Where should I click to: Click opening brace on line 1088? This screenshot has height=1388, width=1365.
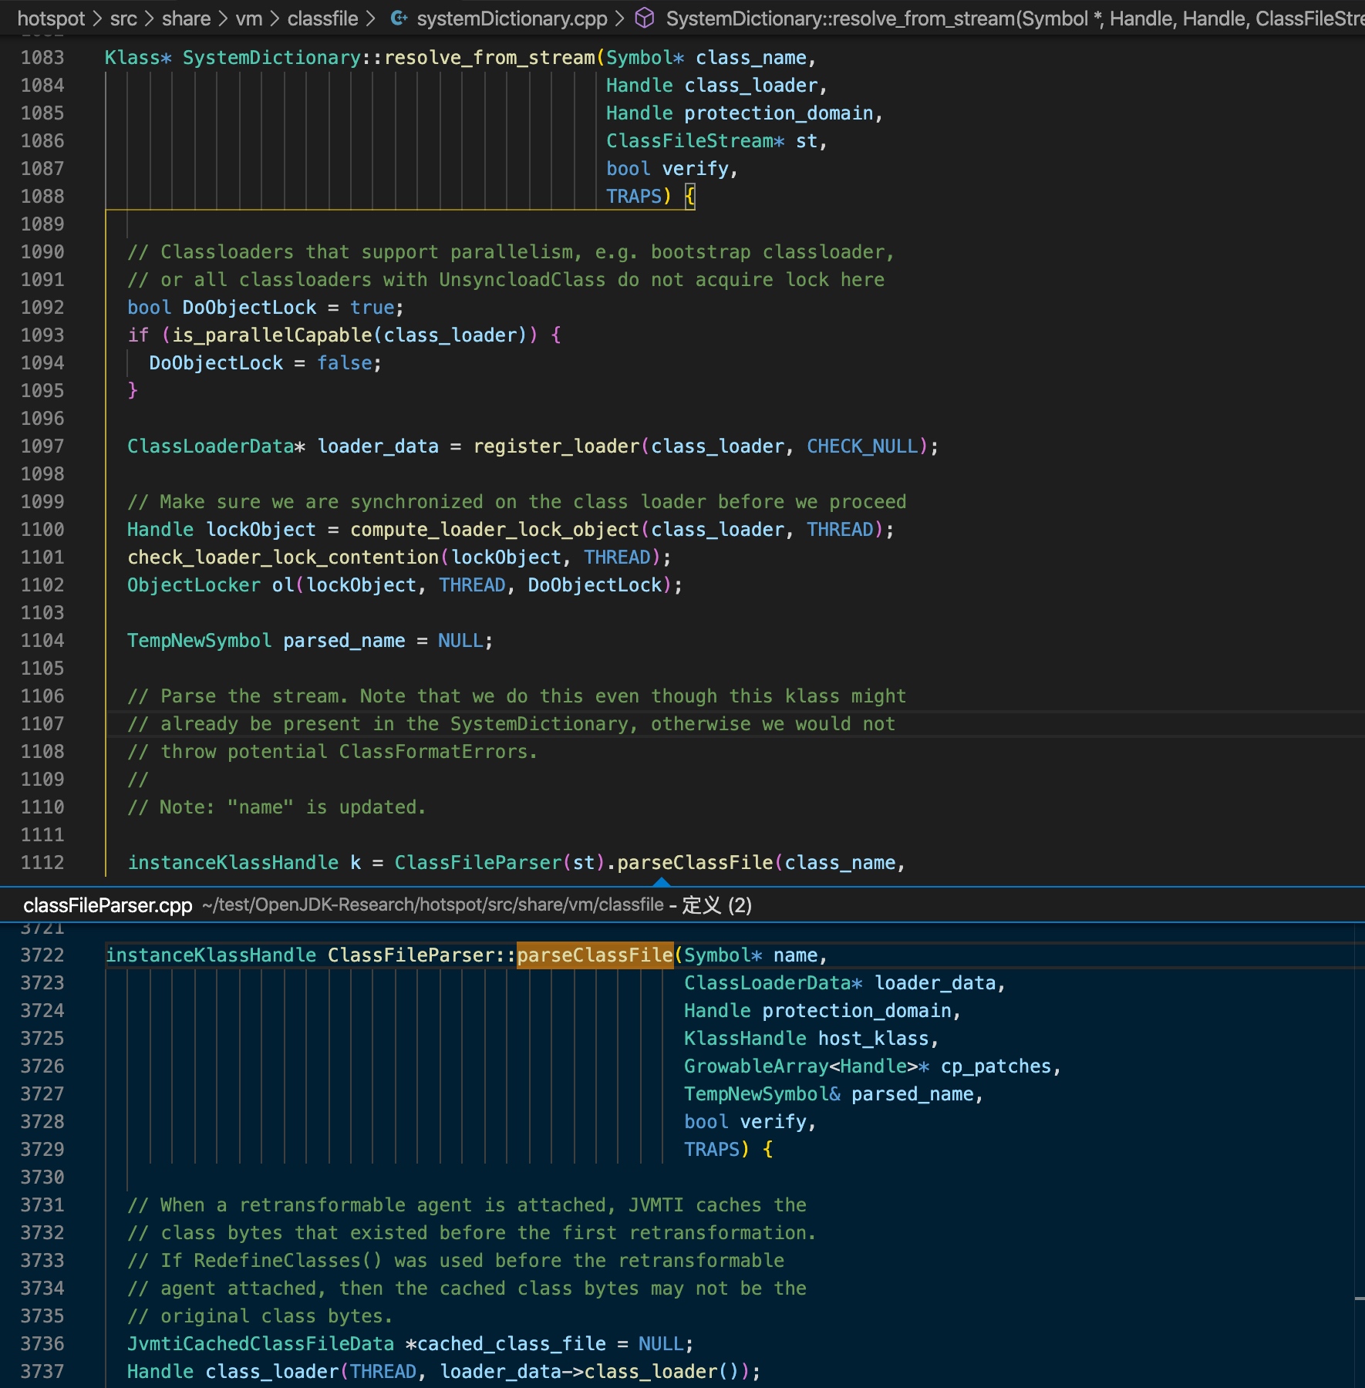(x=690, y=197)
